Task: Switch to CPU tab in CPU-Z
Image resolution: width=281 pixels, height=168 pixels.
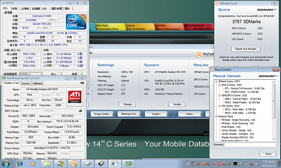Action: (x=5, y=9)
